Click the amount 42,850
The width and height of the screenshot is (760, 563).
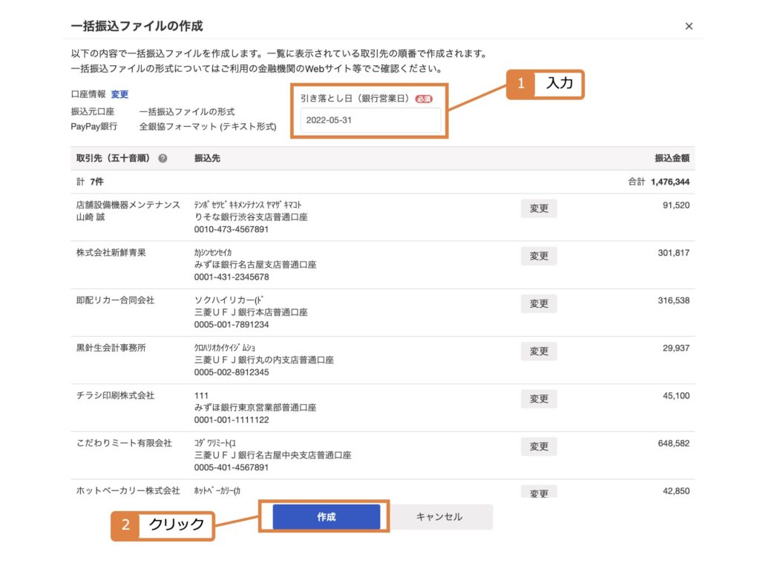(676, 491)
